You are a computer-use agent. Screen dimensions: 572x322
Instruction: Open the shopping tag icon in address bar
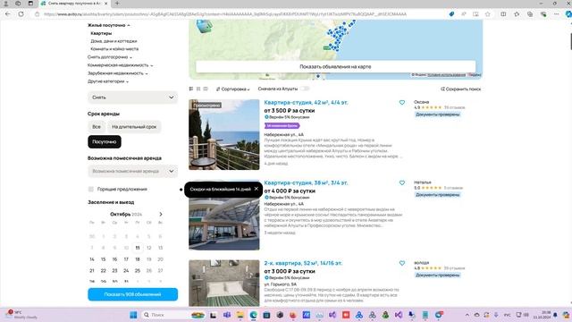tap(451, 14)
